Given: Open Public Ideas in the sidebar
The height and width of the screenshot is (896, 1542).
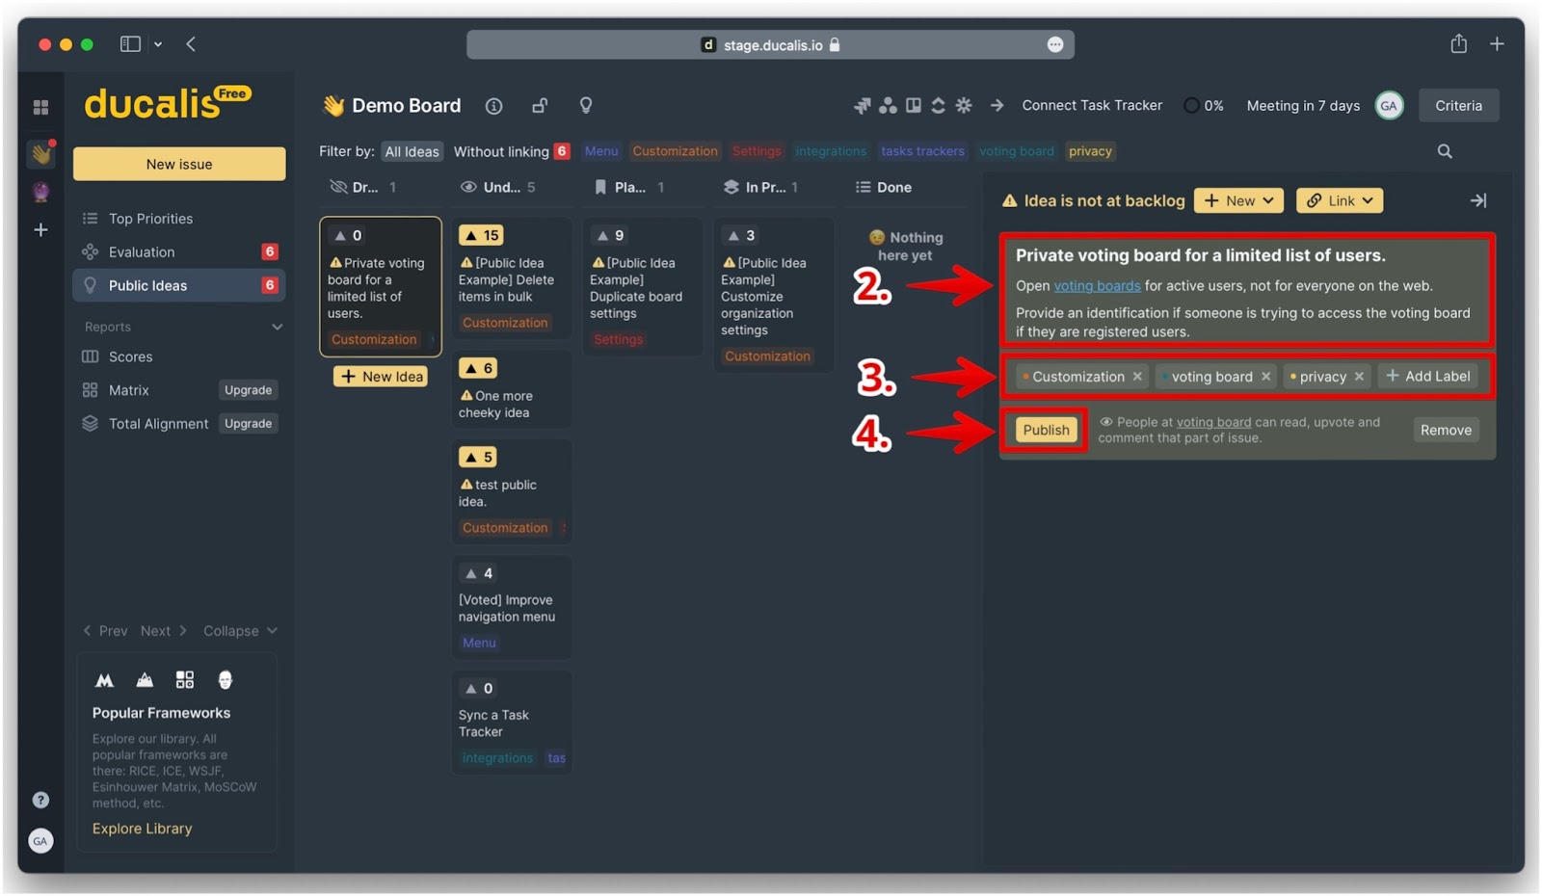Looking at the screenshot, I should (x=179, y=285).
